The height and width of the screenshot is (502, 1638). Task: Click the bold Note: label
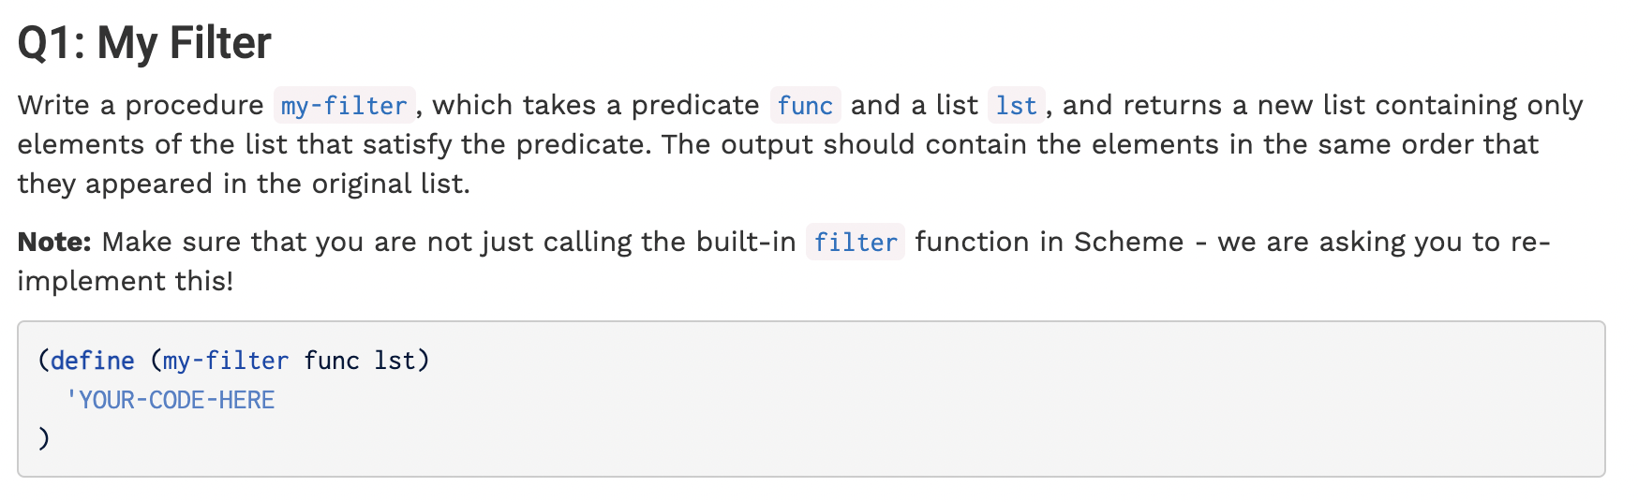click(x=54, y=242)
